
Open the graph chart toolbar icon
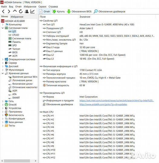coord(32,11)
